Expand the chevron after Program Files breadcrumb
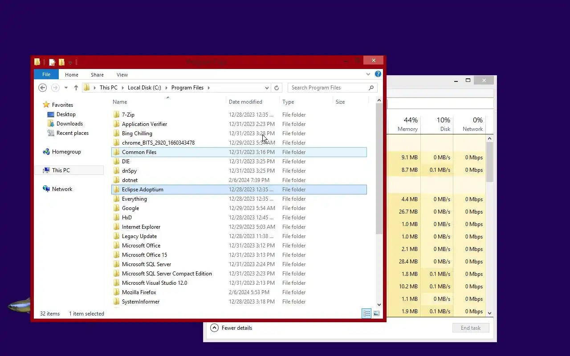 (x=208, y=88)
